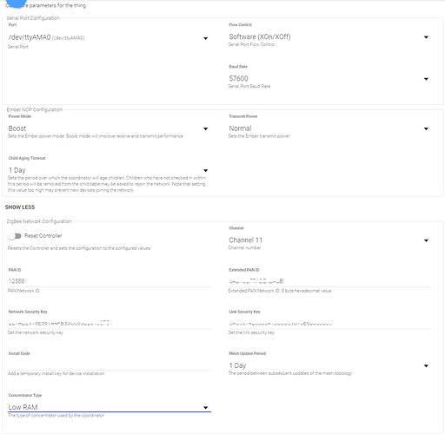Open the Concentrator Type dropdown
Viewport: 445px width, 434px height.
point(110,407)
